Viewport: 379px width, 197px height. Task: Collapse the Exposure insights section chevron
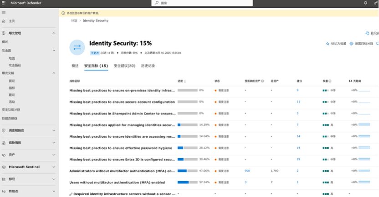[54, 73]
